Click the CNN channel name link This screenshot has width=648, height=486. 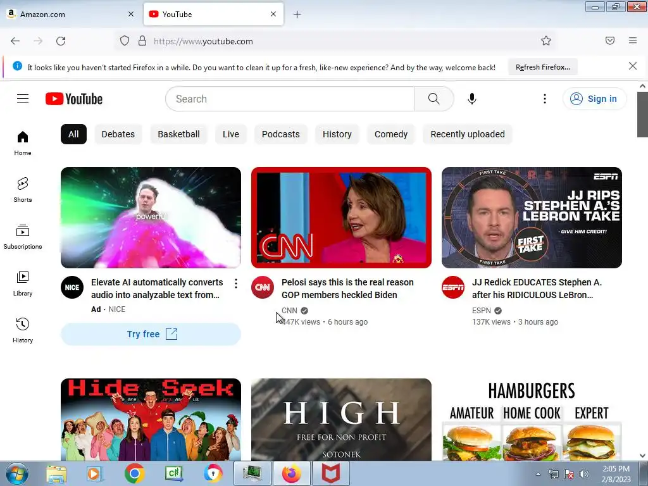tap(289, 310)
